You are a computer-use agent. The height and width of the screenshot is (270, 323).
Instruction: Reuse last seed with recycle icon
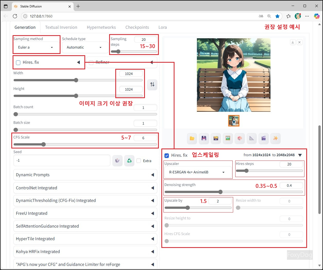coord(129,161)
